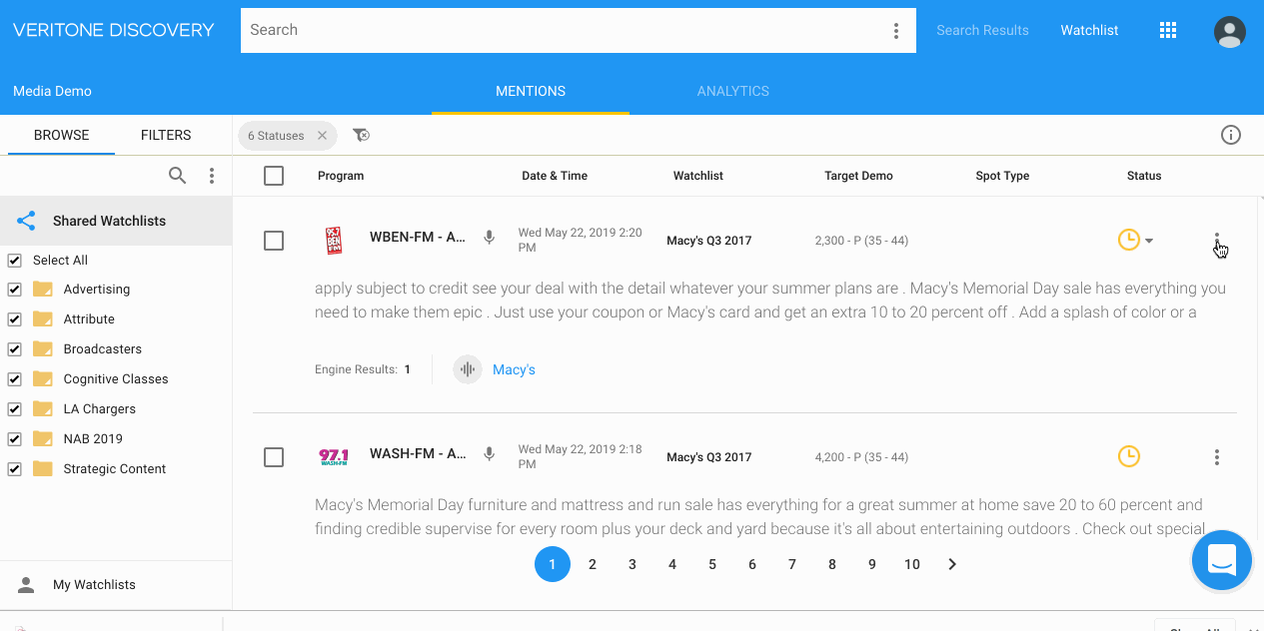The width and height of the screenshot is (1264, 631).
Task: Open the info icon at right
Action: [x=1230, y=135]
